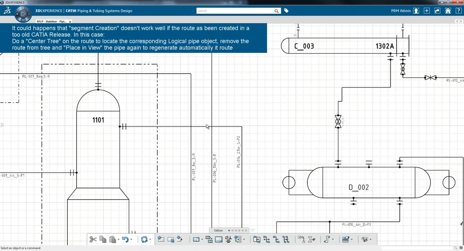This screenshot has height=251, width=464.
Task: Click the tag icon beside search
Action: click(x=286, y=11)
